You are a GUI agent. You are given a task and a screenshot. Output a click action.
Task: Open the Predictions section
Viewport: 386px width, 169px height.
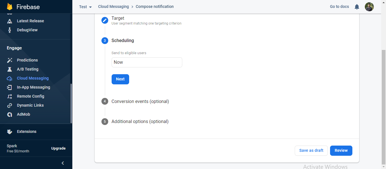tap(10, 60)
